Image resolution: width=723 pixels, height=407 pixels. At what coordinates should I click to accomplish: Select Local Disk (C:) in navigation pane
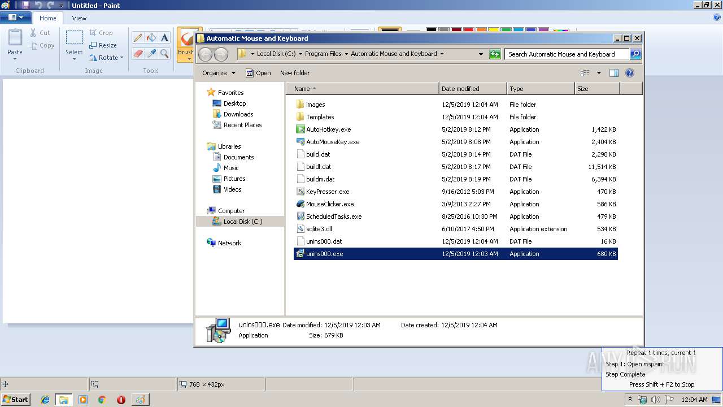pos(240,222)
